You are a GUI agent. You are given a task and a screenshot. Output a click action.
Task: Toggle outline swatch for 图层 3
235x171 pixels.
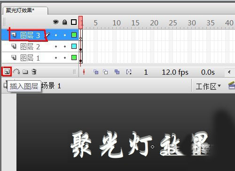[x=74, y=35]
